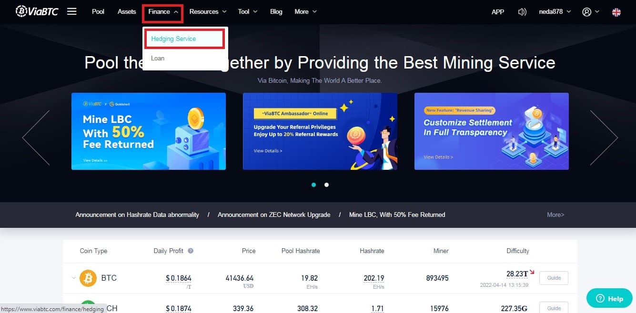
Task: Expand the More dropdown in navbar
Action: point(305,11)
